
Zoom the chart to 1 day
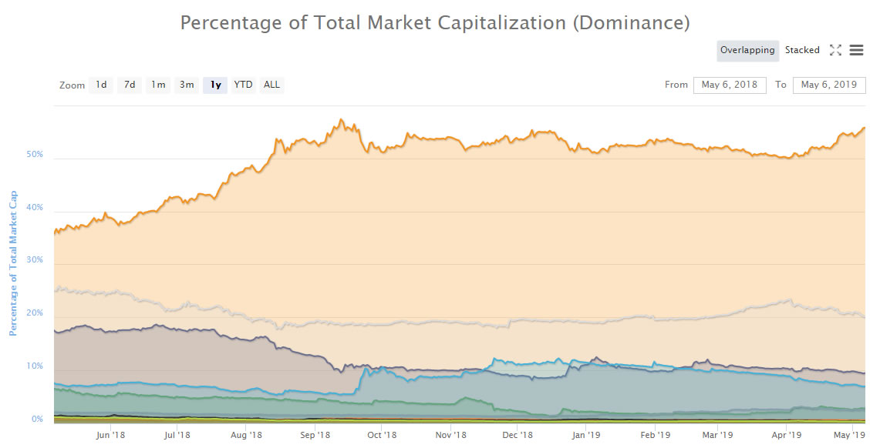tap(100, 85)
